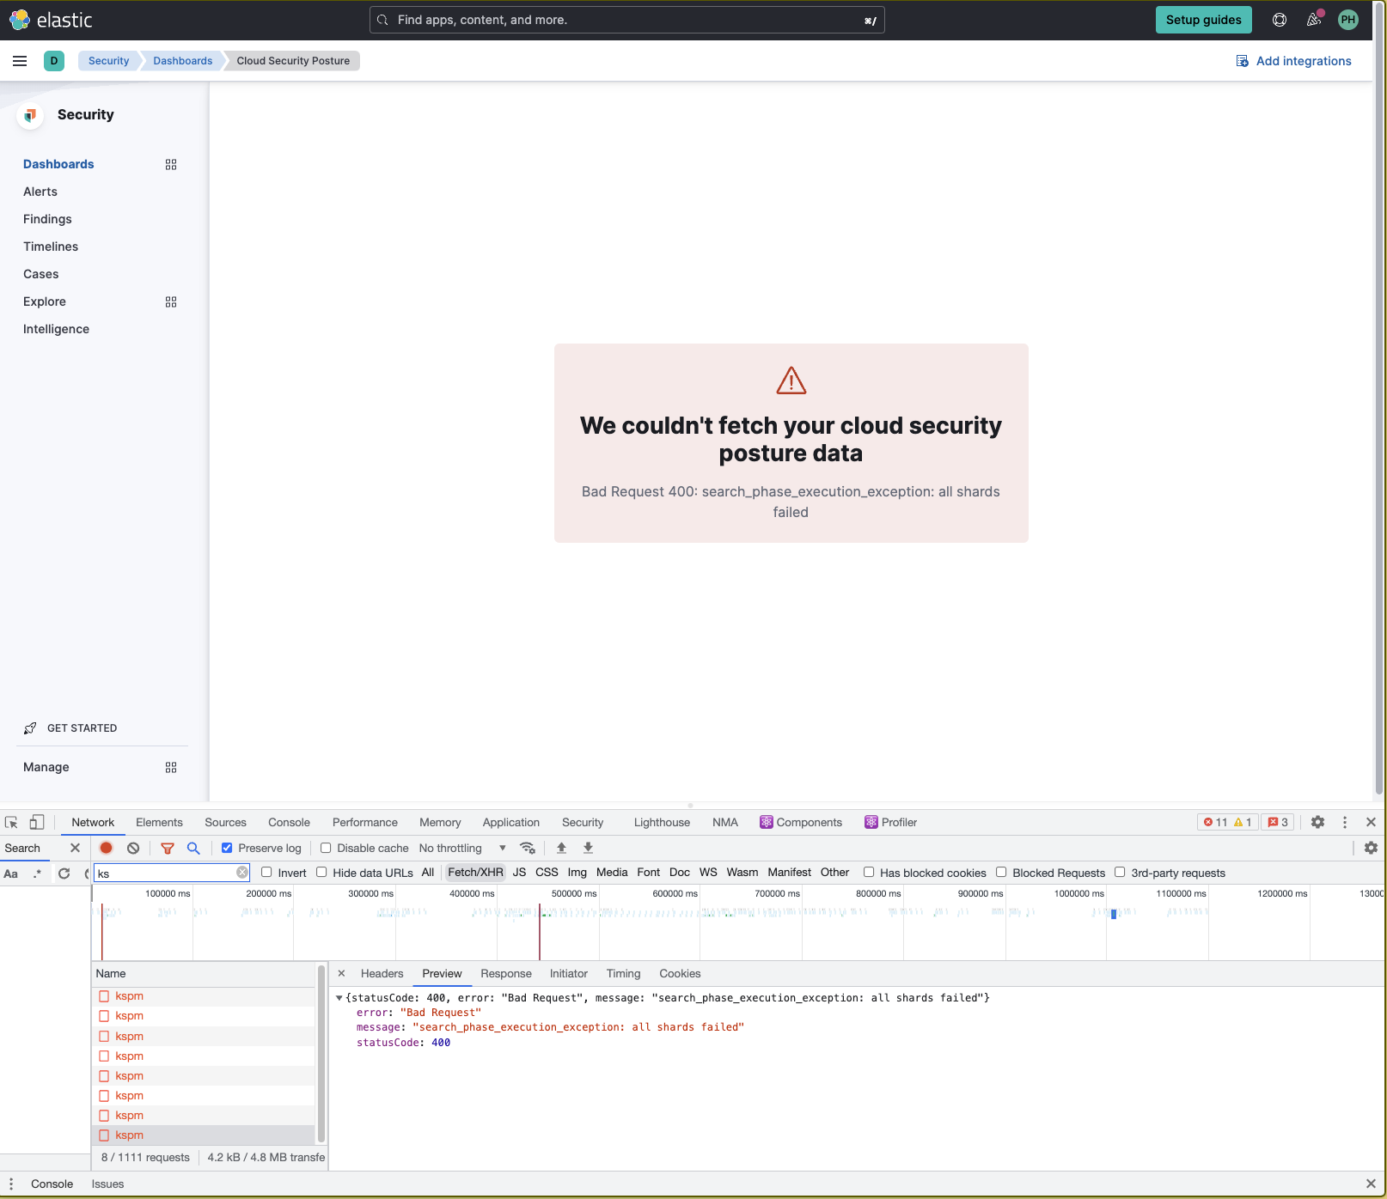
Task: Stop recording network log via red button
Action: pyautogui.click(x=106, y=848)
